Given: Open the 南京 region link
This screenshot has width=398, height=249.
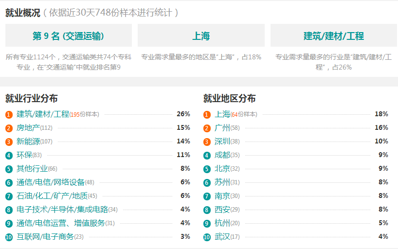Looking at the screenshot, I should point(222,196).
